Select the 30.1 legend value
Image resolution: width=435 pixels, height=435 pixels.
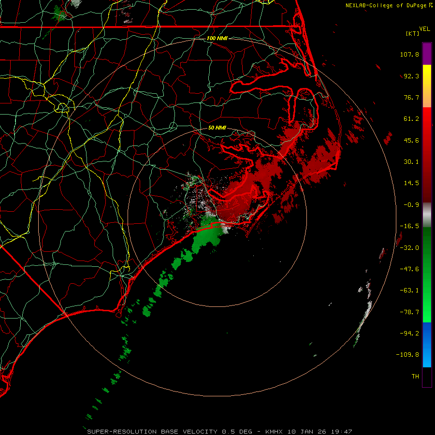coord(411,162)
